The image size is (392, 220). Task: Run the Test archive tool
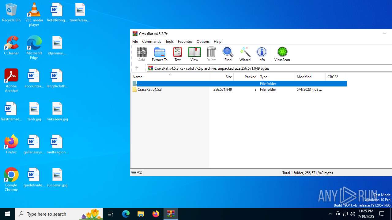[x=178, y=54]
